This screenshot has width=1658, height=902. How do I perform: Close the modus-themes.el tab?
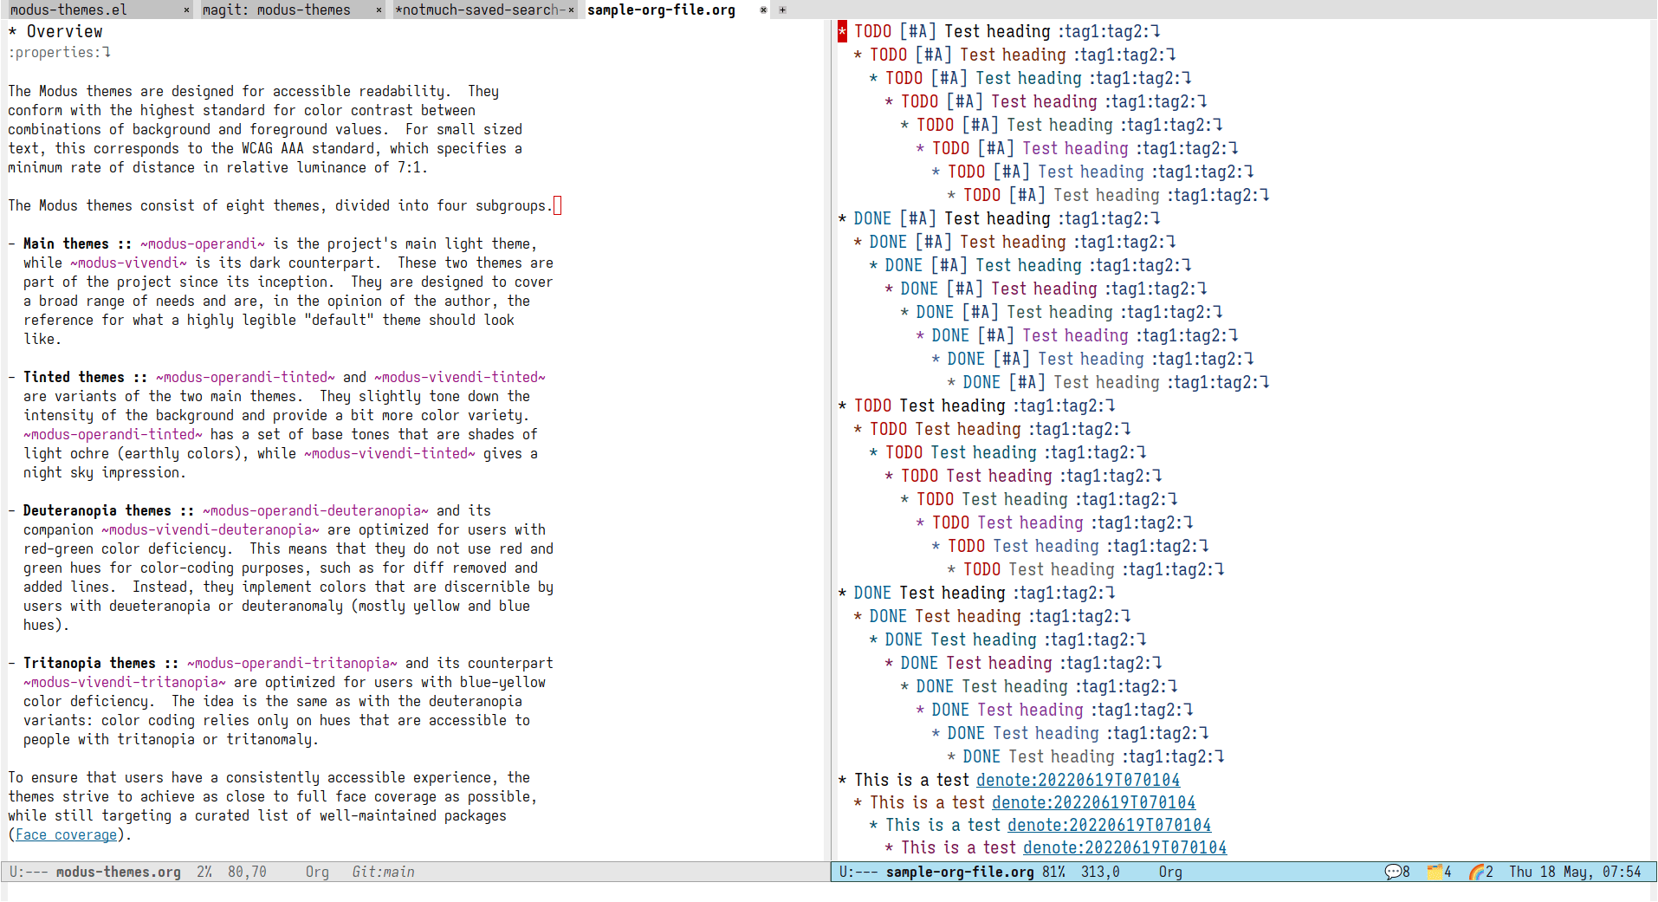click(186, 10)
